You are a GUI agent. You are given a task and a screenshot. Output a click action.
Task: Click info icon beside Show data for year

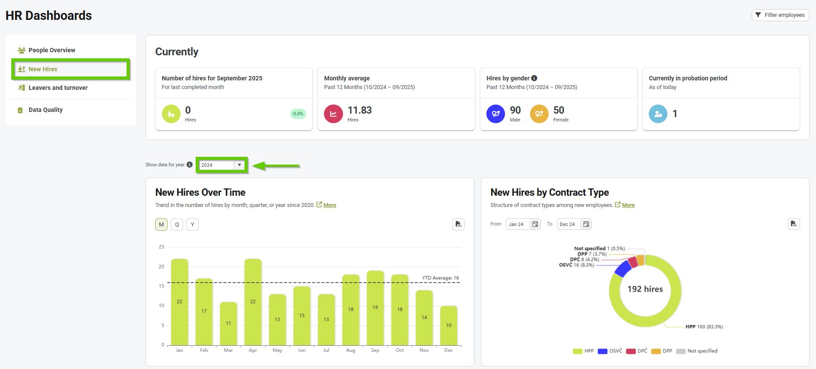(x=190, y=165)
